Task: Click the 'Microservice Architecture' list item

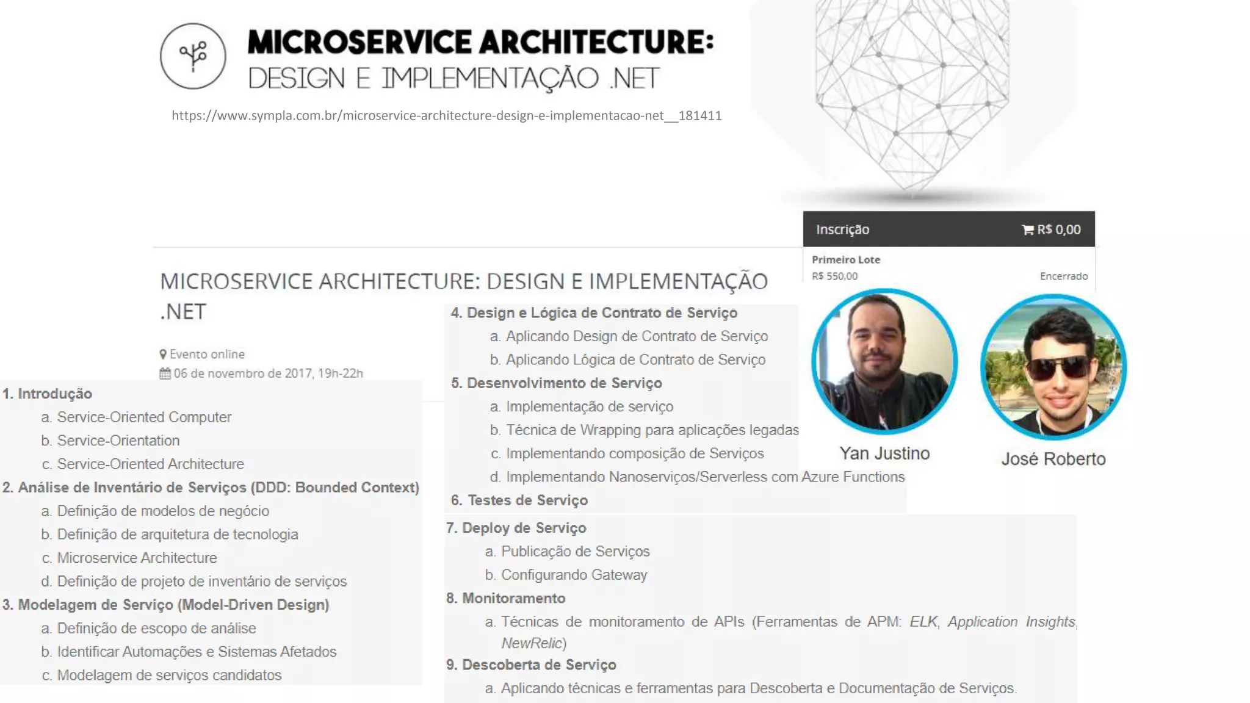Action: [137, 558]
